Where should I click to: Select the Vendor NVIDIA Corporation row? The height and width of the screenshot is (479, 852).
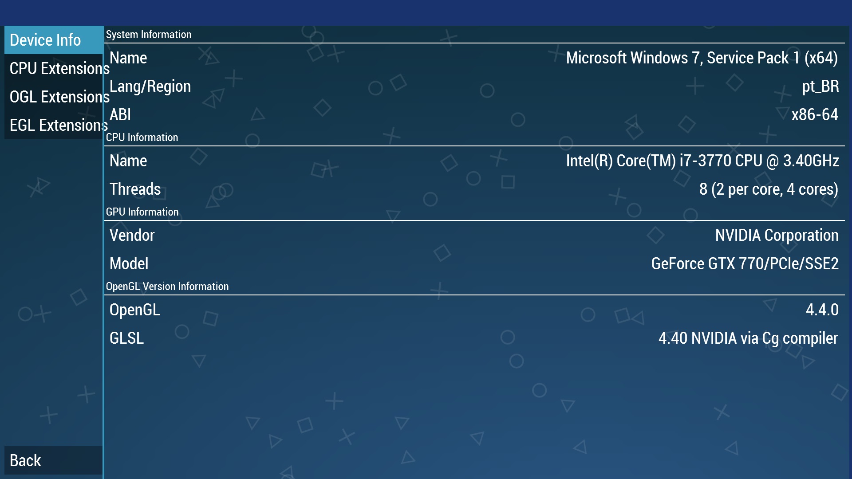click(x=474, y=236)
